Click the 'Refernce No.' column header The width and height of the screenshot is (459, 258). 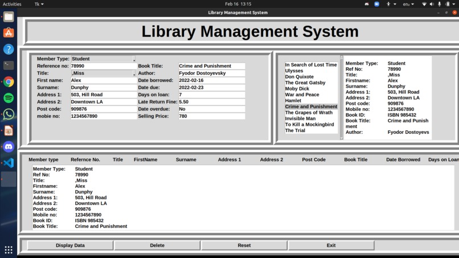click(x=85, y=159)
